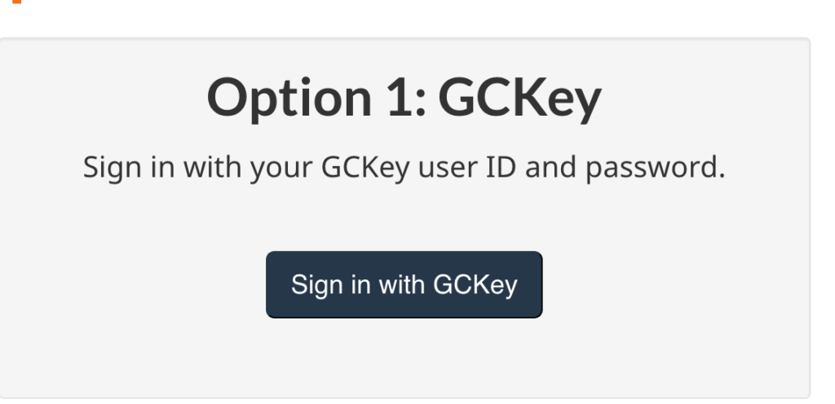Click the Sign in with GCKey button
Screen dimensions: 835x404
[x=404, y=284]
